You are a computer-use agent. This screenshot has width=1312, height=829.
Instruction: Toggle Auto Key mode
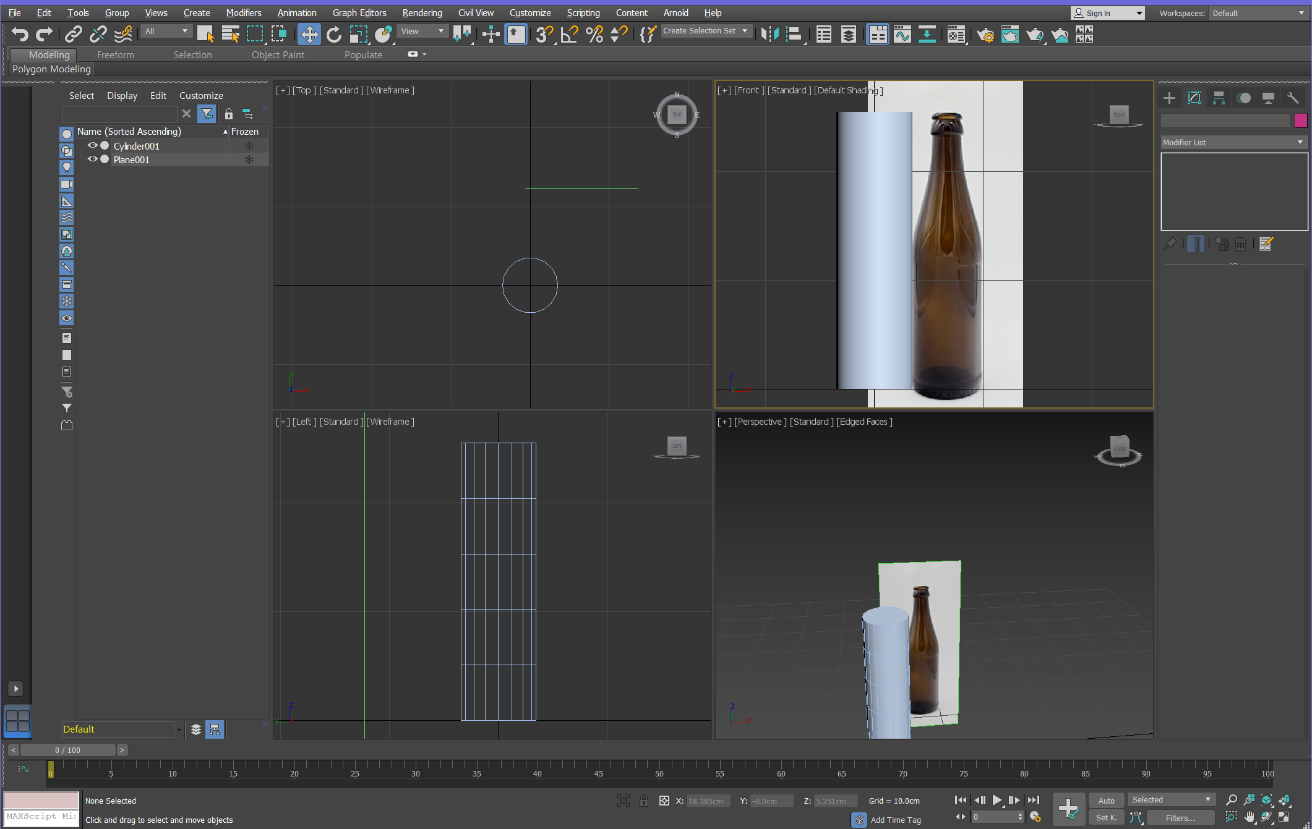tap(1106, 800)
